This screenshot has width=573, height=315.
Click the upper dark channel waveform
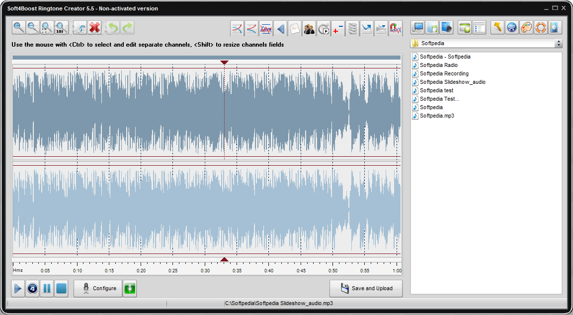point(207,112)
